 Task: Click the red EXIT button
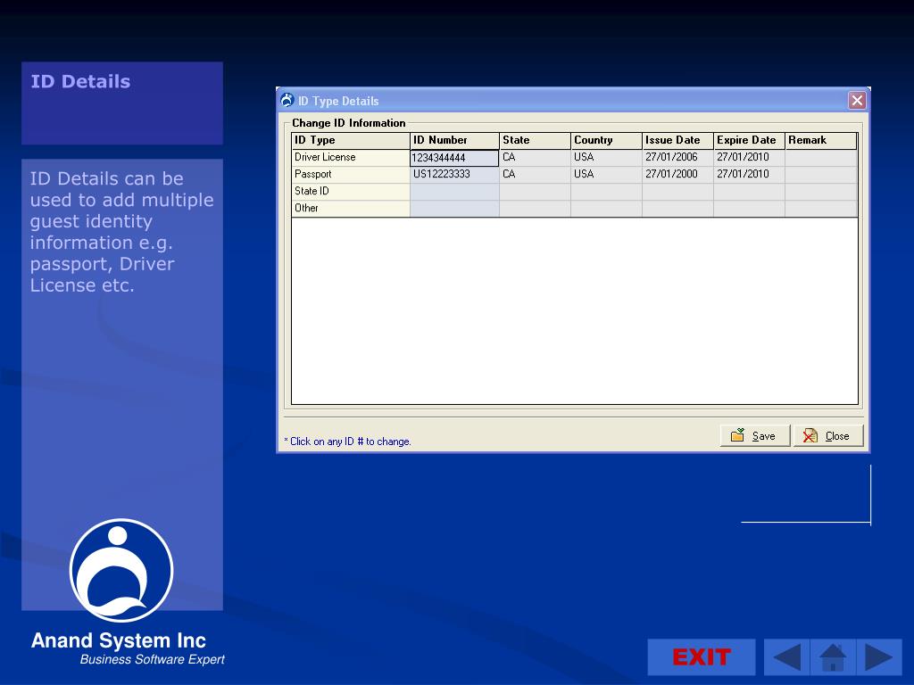pos(702,657)
